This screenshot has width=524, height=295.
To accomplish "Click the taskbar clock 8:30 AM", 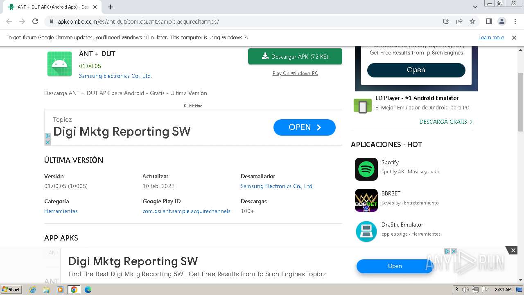I will (x=503, y=290).
